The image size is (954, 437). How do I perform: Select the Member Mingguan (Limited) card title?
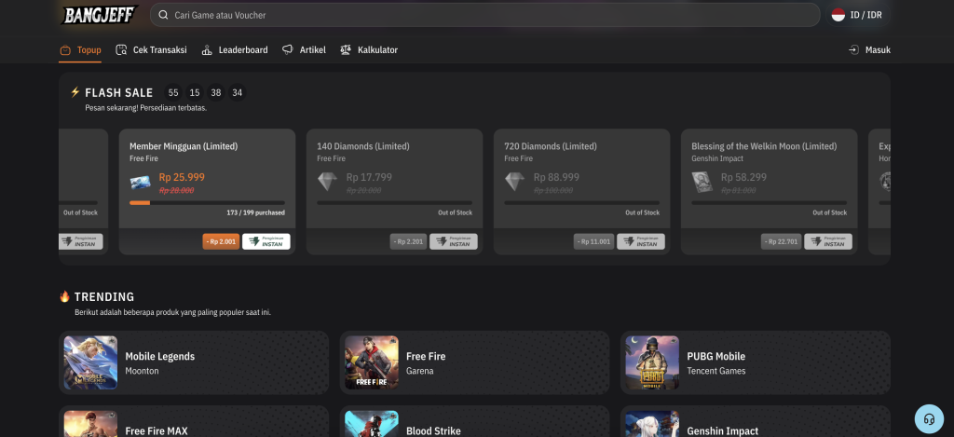(184, 146)
